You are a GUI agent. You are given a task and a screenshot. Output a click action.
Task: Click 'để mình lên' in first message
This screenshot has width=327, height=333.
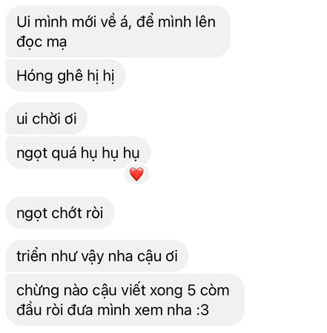[x=176, y=21]
